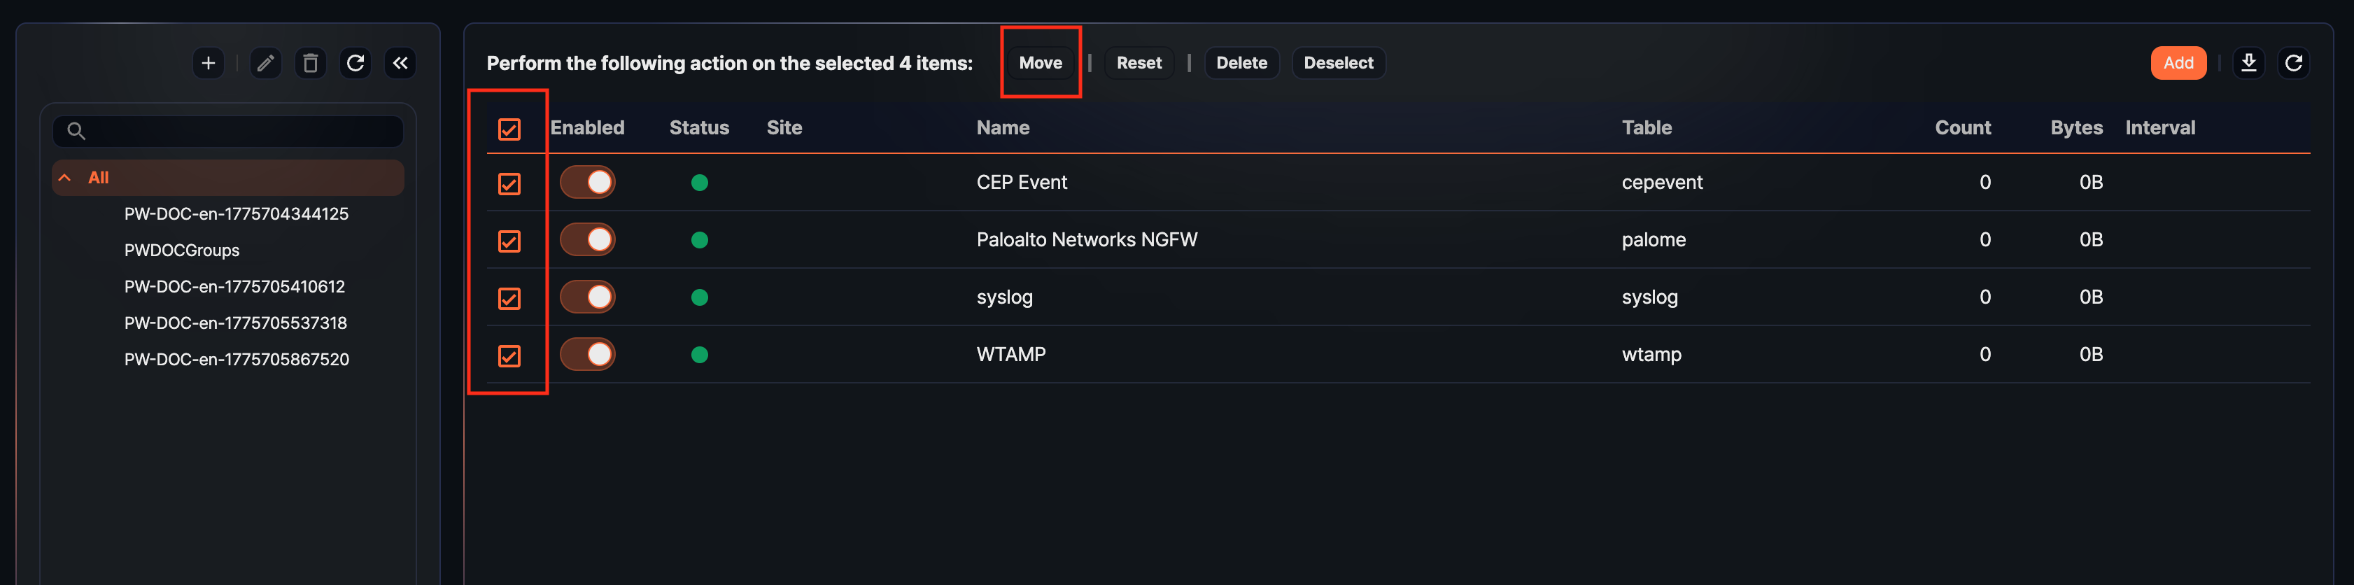The image size is (2354, 585).
Task: Click the Reset action button
Action: pyautogui.click(x=1139, y=62)
